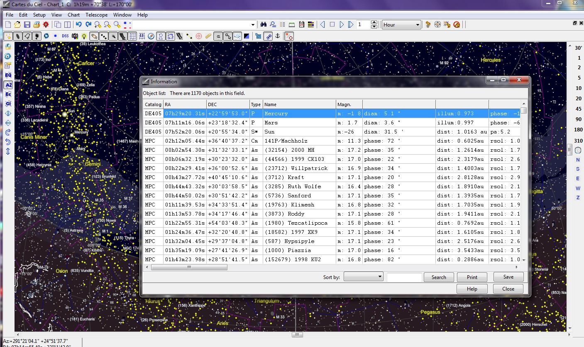This screenshot has height=347, width=584.
Task: Switch to ecliptic Ec coordinates
Action: coord(8,94)
